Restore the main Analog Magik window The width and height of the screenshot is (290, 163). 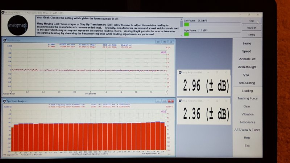tap(249, 15)
